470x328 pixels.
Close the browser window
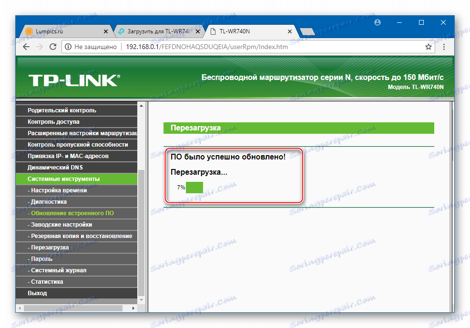coord(443,22)
